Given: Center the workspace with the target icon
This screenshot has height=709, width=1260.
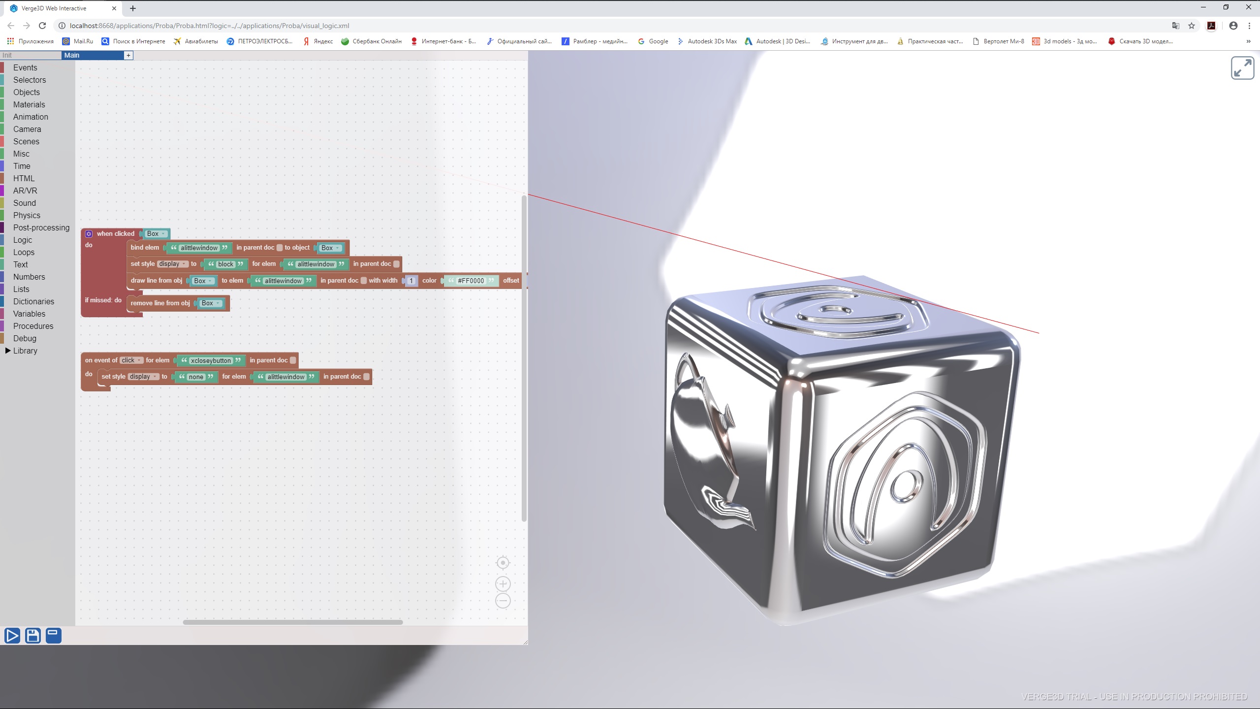Looking at the screenshot, I should pos(503,562).
